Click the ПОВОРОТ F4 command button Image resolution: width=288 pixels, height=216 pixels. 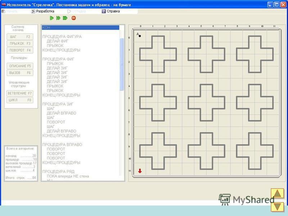coord(20,50)
